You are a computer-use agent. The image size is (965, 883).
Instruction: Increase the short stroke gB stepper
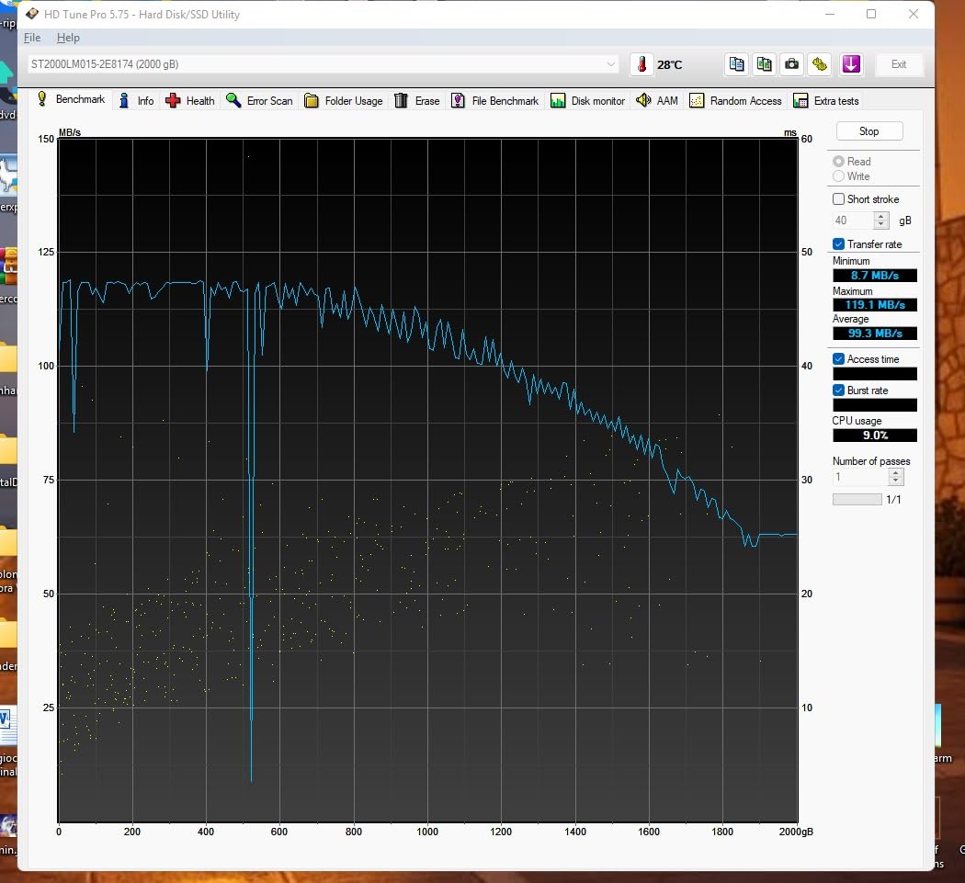click(x=881, y=216)
